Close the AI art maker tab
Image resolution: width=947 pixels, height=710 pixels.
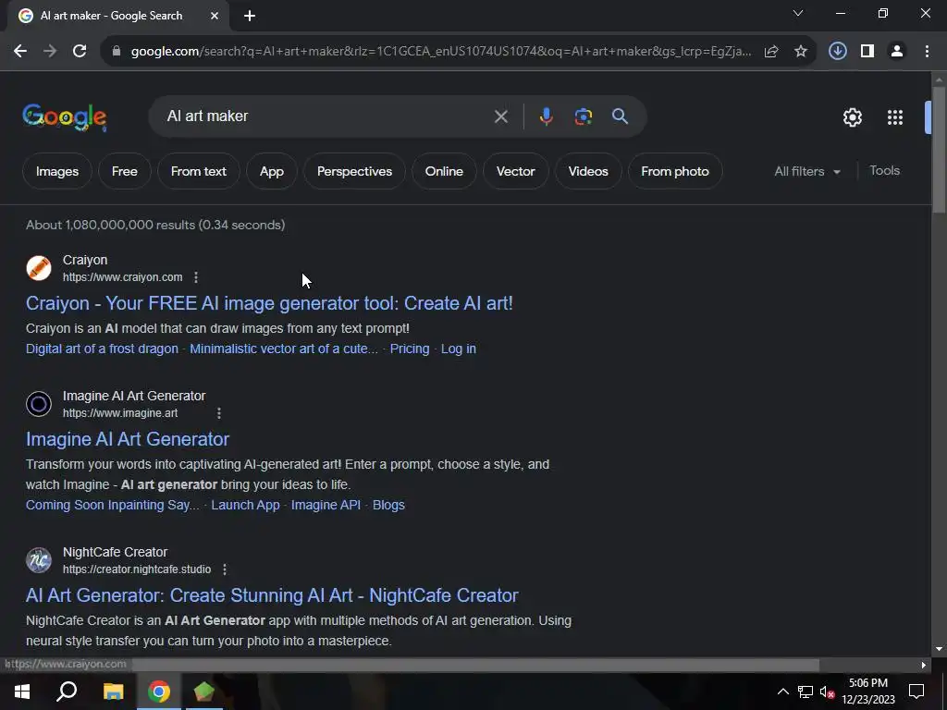click(215, 16)
